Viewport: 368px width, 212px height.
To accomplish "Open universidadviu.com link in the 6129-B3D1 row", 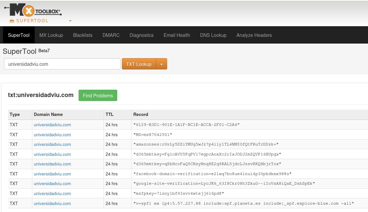I will (x=52, y=125).
